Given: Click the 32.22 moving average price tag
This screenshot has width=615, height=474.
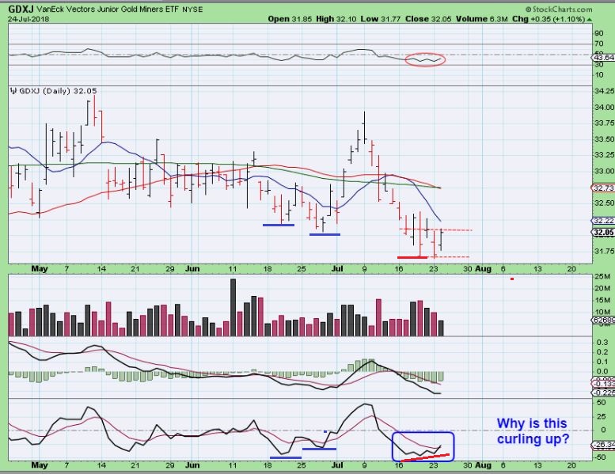Looking at the screenshot, I should click(603, 221).
